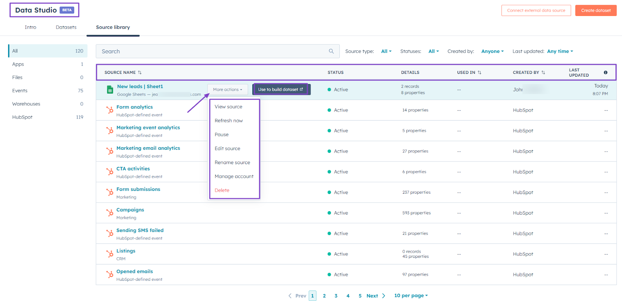Click the HubSpot icon beside Form analytics
622x301 pixels.
pyautogui.click(x=110, y=110)
